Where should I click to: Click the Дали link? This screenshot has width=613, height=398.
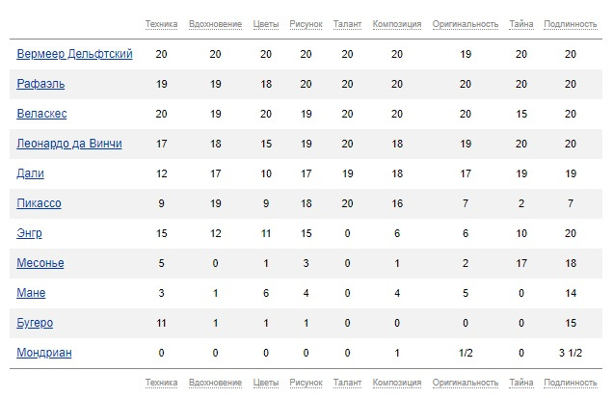[x=31, y=174]
